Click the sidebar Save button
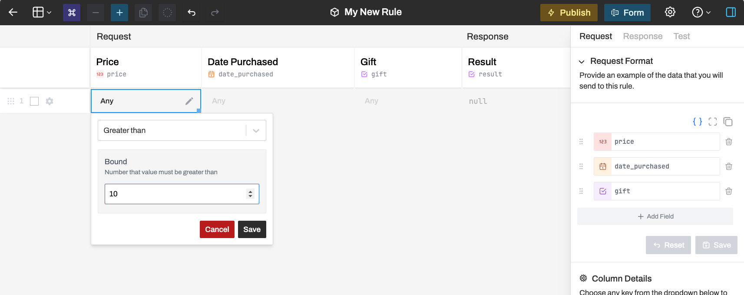The image size is (744, 295). pos(716,245)
